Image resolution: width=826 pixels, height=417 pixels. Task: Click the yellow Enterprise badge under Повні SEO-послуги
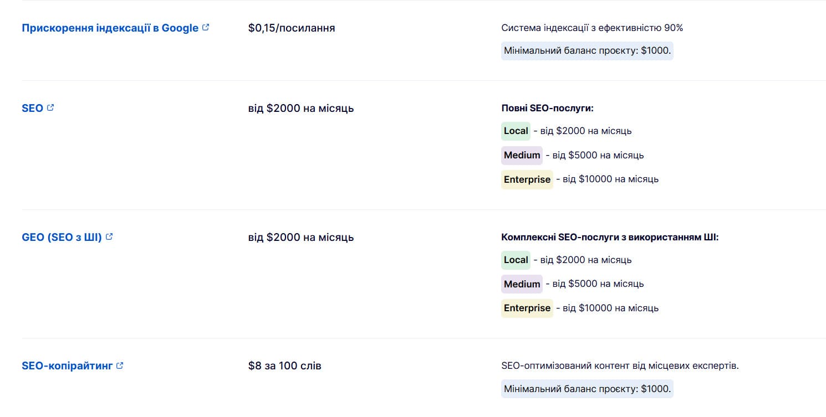coord(527,179)
